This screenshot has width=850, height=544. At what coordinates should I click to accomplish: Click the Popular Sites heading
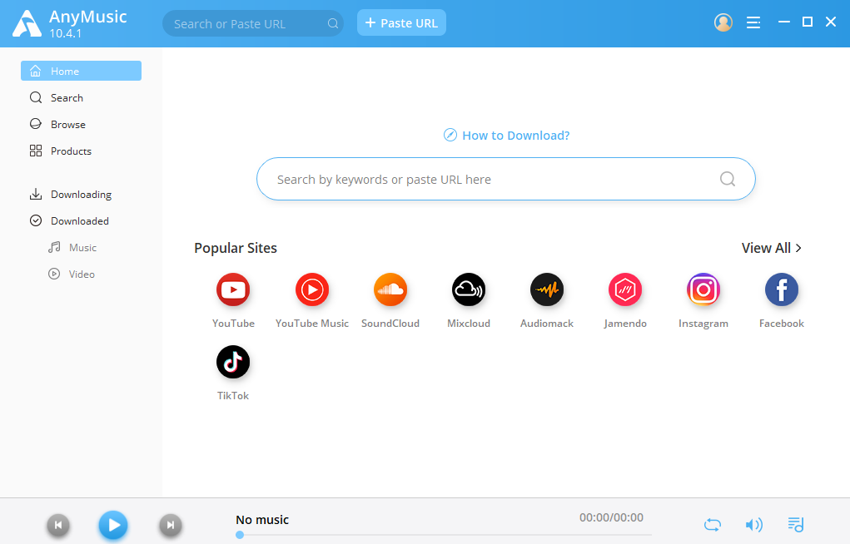[236, 248]
